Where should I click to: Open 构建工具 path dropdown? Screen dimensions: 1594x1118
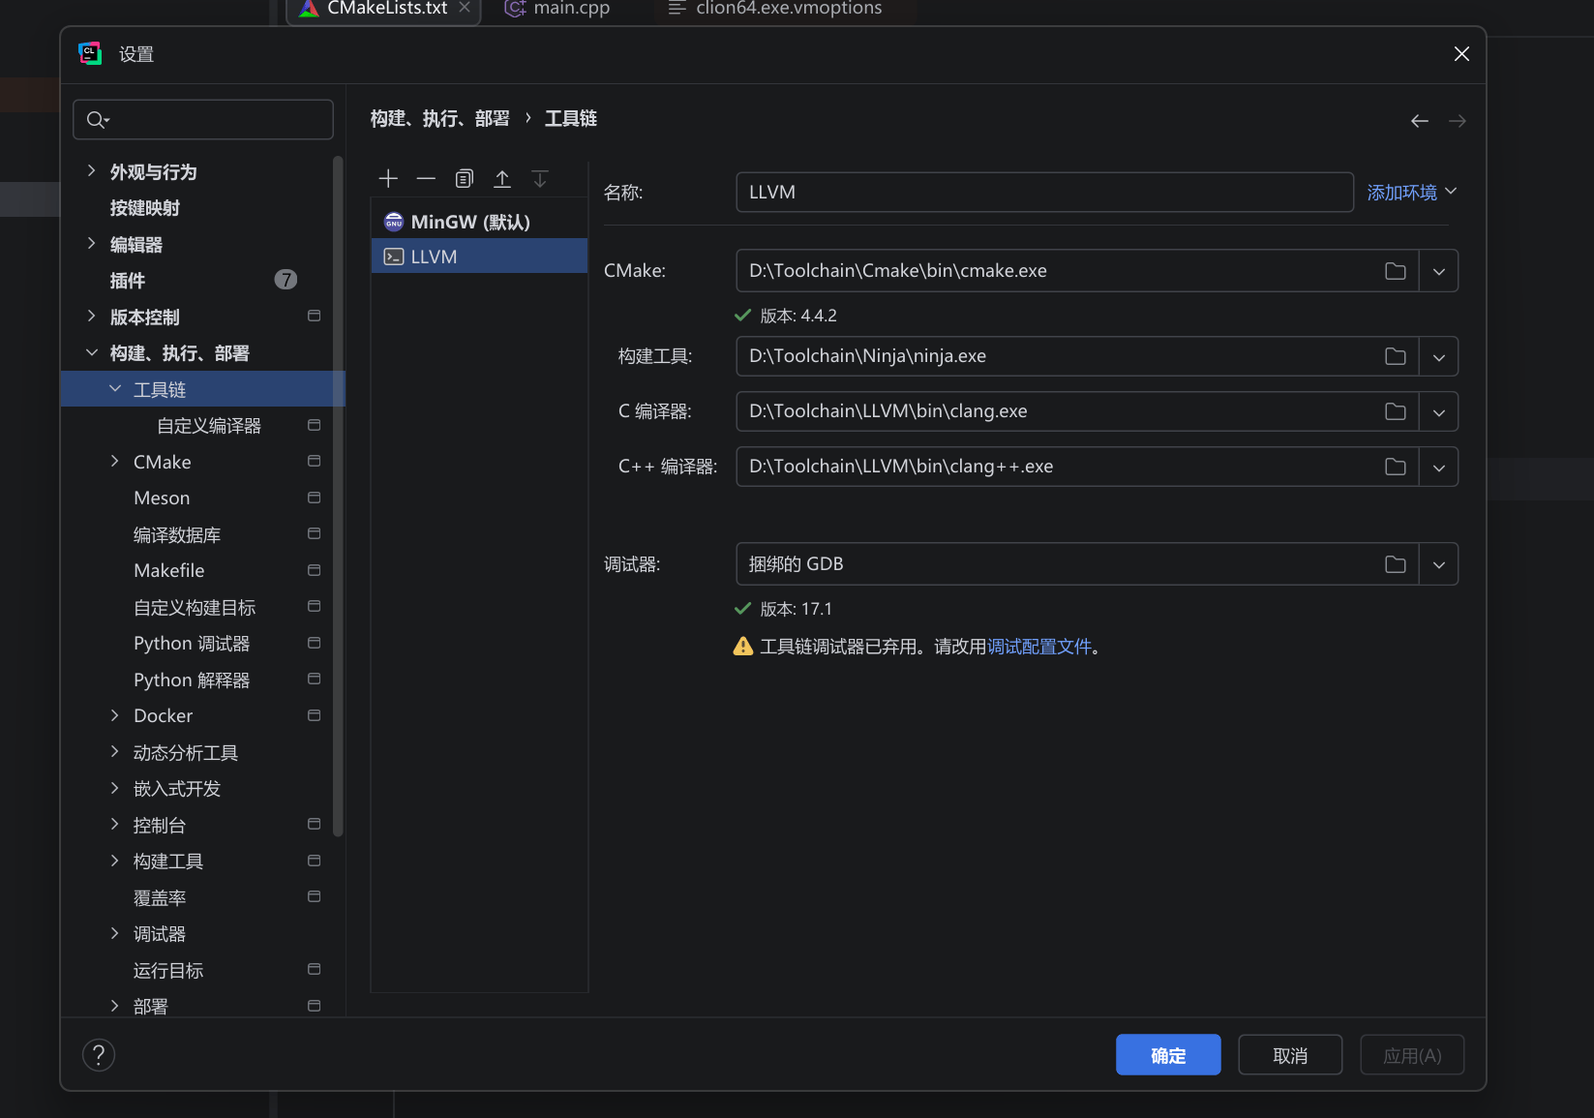(x=1439, y=356)
